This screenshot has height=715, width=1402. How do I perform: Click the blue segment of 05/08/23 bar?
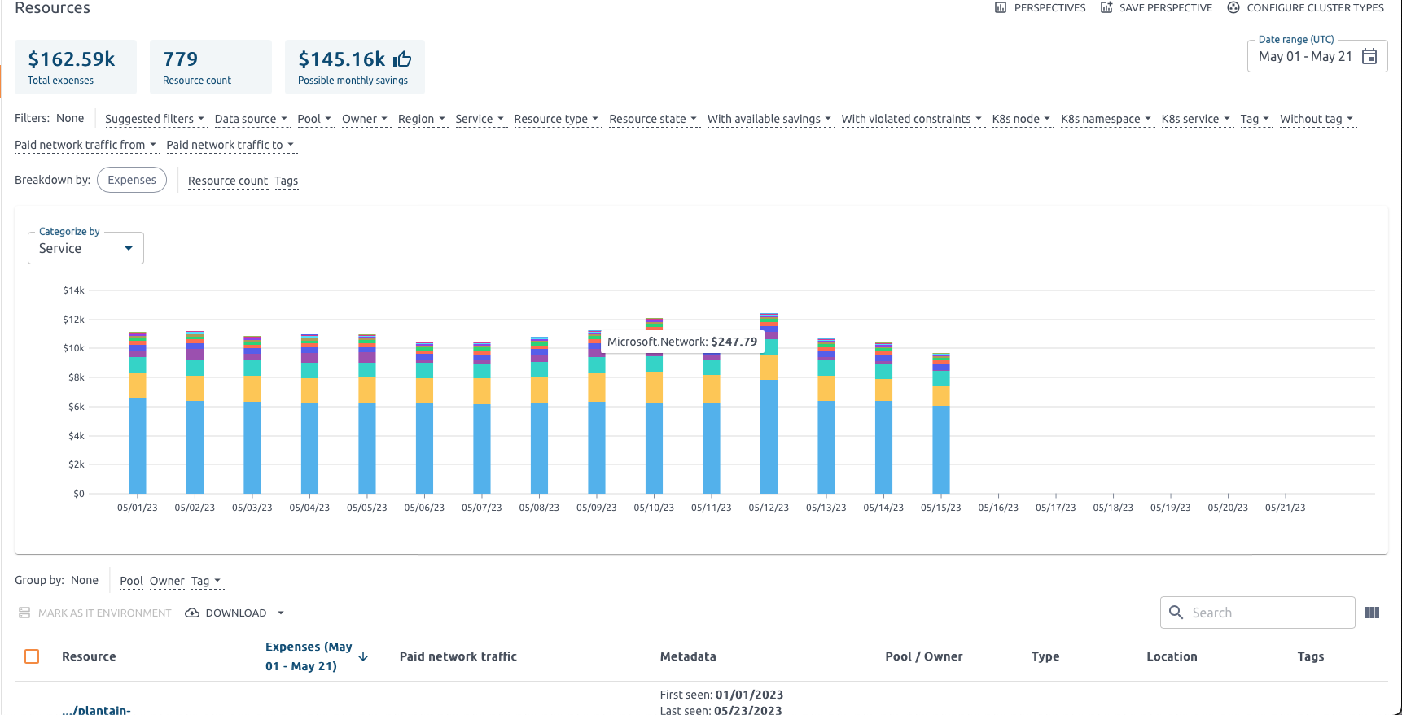[539, 448]
